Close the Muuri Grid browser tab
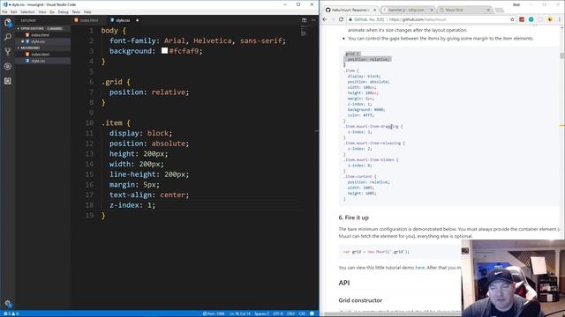This screenshot has width=565, height=317. point(488,10)
